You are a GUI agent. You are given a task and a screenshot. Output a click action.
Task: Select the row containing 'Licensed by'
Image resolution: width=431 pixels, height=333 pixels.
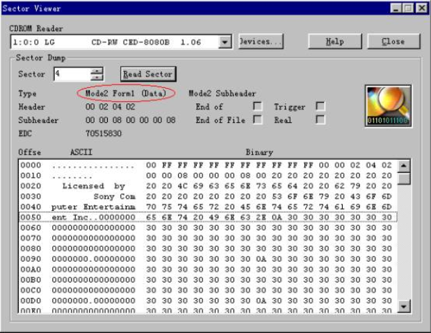(208, 186)
